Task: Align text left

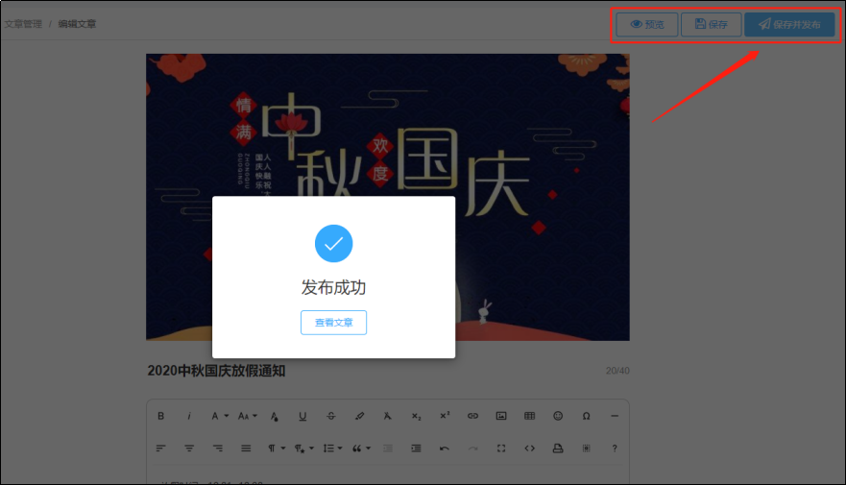Action: tap(160, 449)
